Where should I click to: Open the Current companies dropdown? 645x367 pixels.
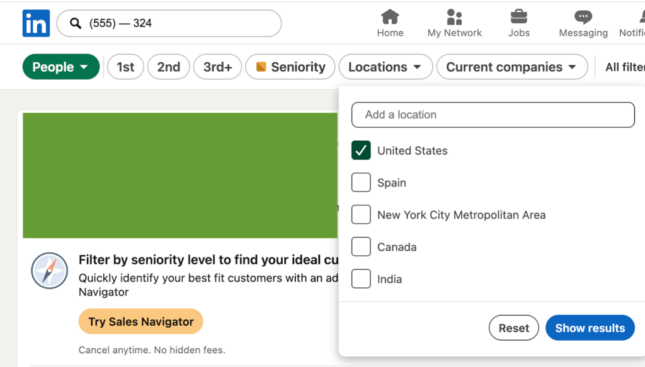point(511,67)
